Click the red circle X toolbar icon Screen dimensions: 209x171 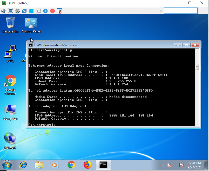tap(52, 11)
